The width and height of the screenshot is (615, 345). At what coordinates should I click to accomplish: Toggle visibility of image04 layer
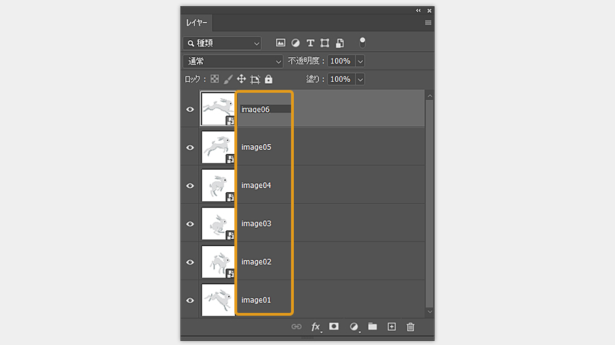[x=190, y=185]
